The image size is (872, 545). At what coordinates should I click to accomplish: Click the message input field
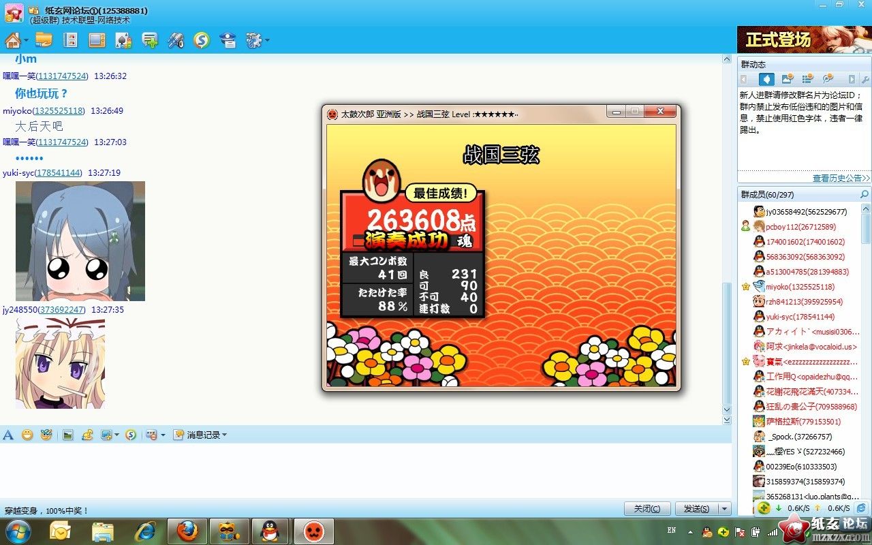366,470
